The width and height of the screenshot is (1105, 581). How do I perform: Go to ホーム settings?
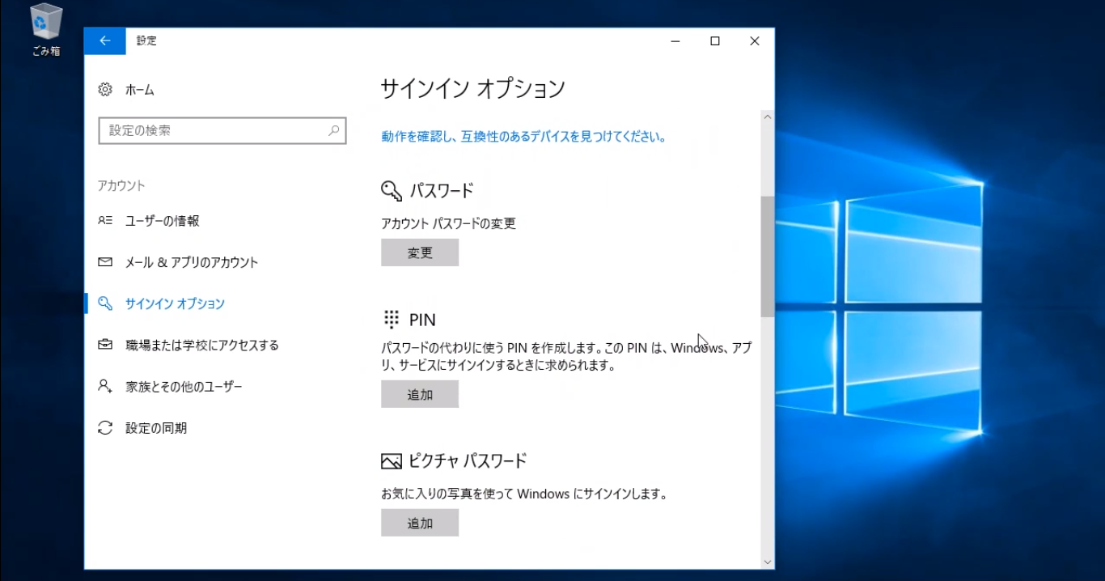(139, 90)
